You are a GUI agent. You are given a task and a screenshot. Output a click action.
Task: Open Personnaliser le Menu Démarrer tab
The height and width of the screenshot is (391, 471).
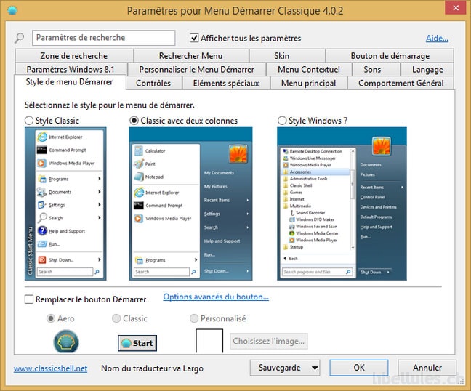pyautogui.click(x=197, y=69)
